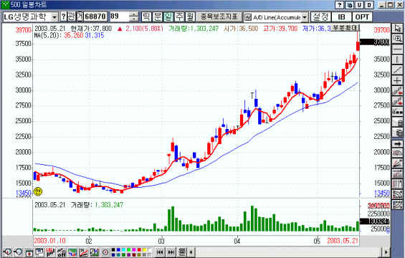Screen dimensions: 405x258
Task: Click the zoom-in magnifier with plus
Action: pos(7,252)
